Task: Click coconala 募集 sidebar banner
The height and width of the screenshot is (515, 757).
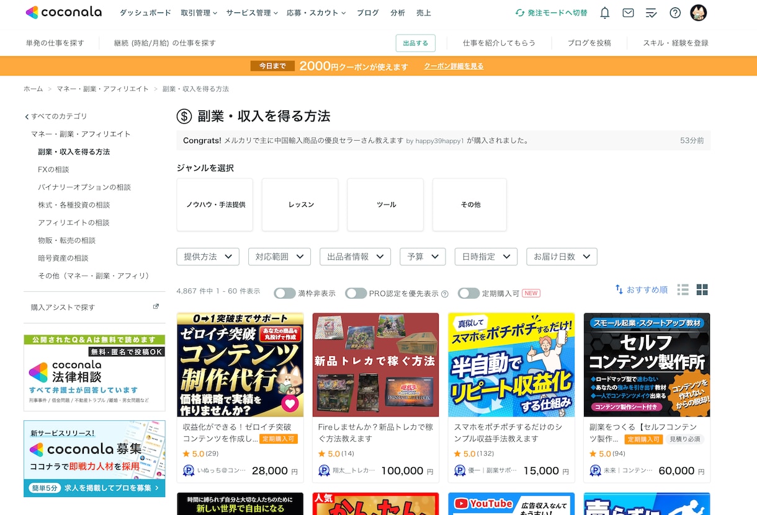Action: tap(94, 459)
